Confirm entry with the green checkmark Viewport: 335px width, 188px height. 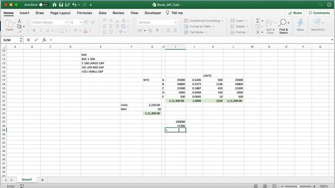coord(36,40)
